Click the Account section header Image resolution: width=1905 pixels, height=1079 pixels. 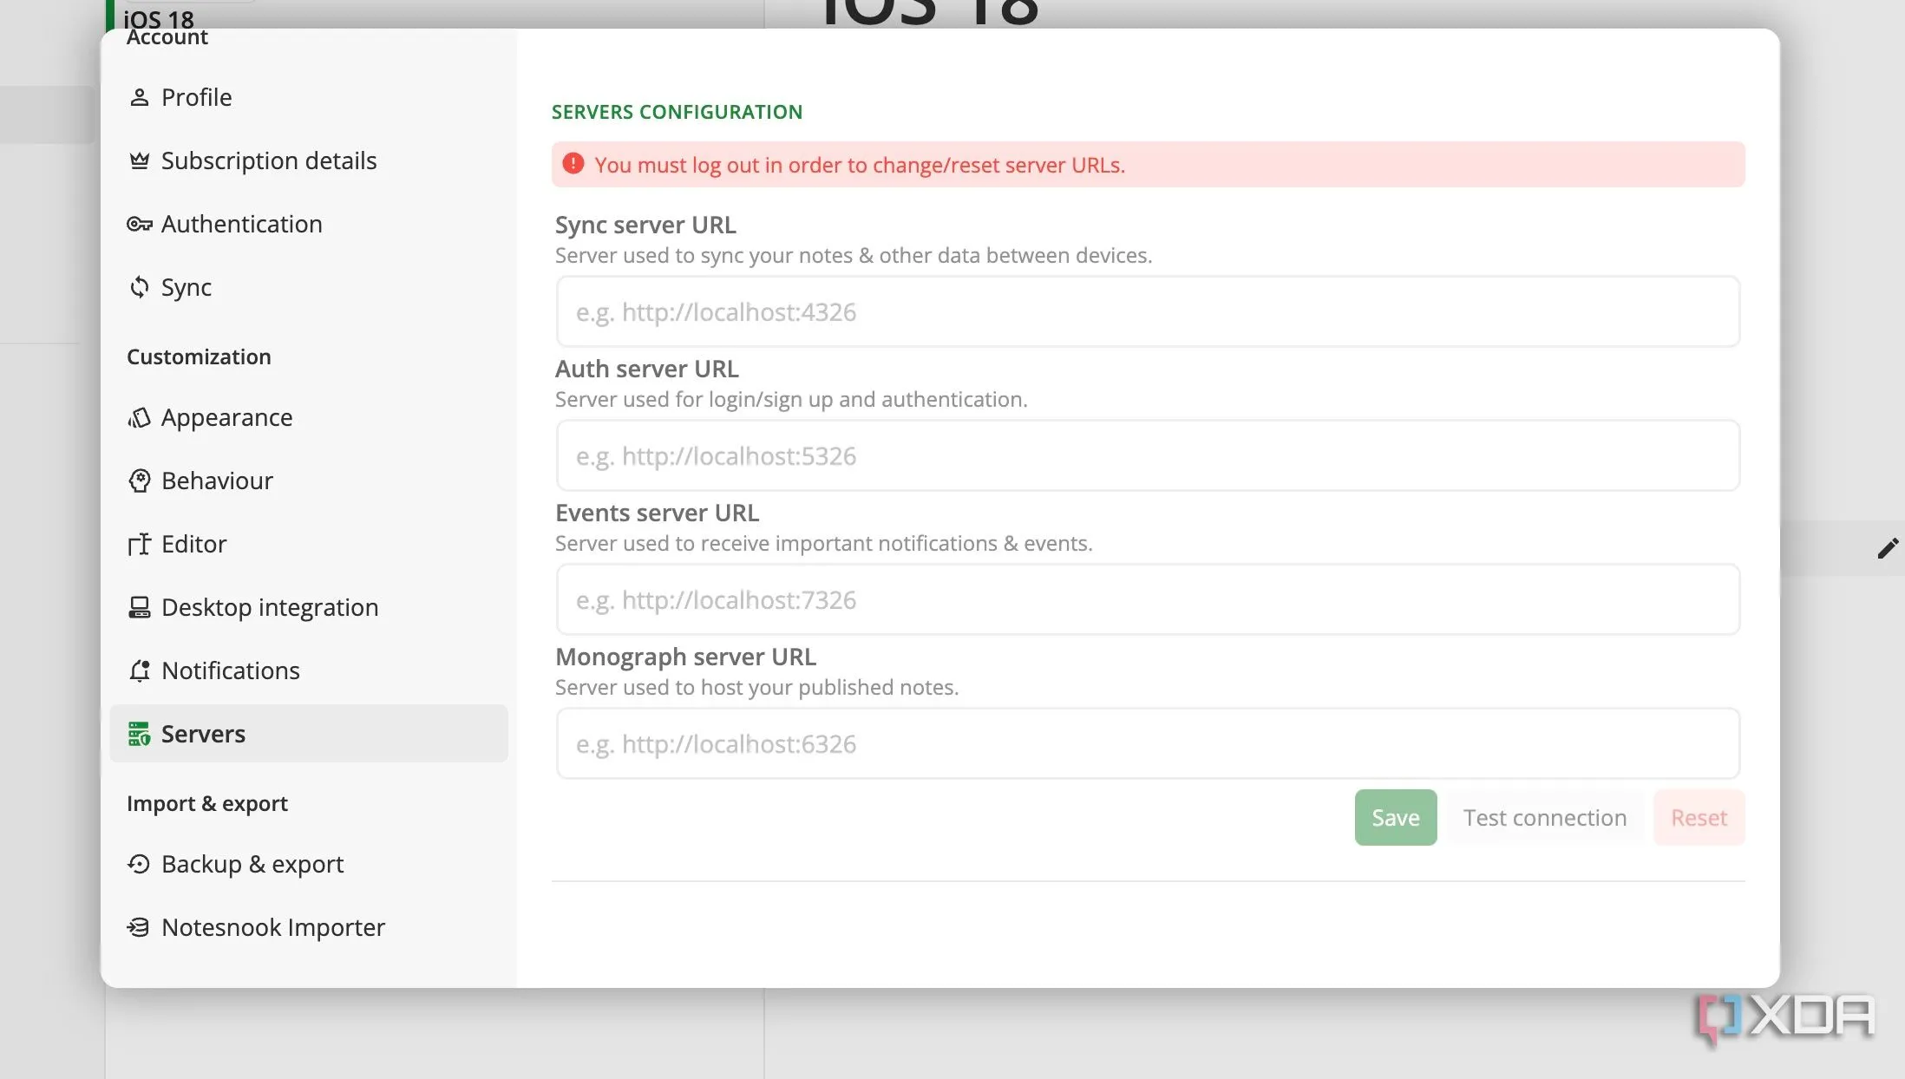(x=167, y=37)
